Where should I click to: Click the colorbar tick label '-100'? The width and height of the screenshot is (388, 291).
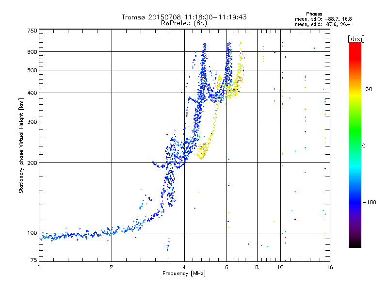[369, 202]
